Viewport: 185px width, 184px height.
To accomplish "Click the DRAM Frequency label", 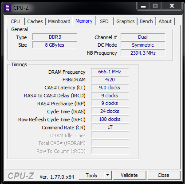I will [67, 72].
